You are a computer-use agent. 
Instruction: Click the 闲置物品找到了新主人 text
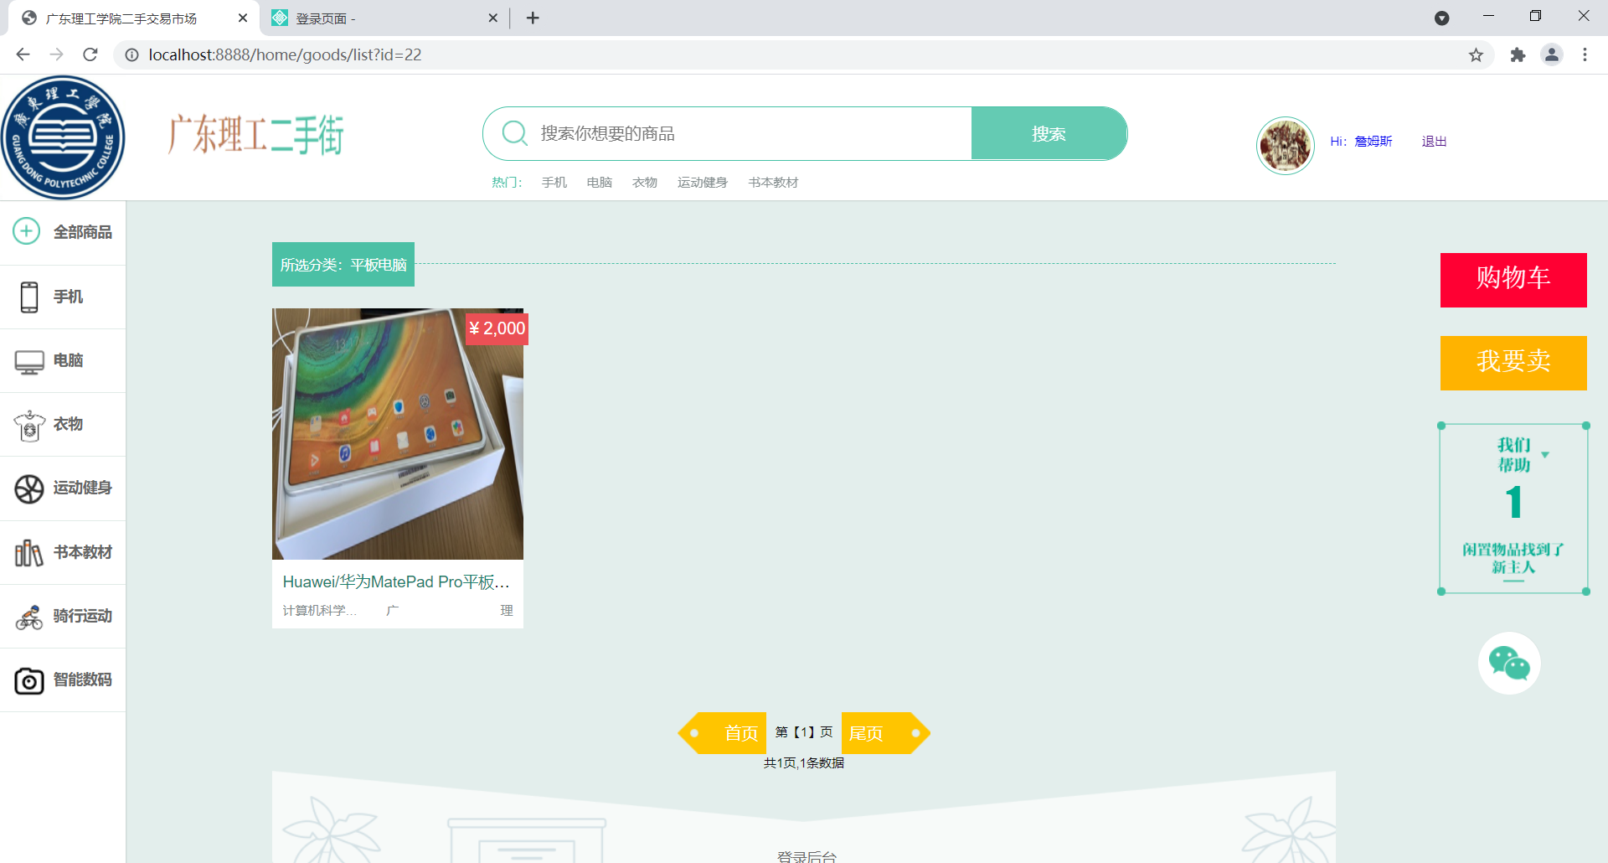(1513, 558)
